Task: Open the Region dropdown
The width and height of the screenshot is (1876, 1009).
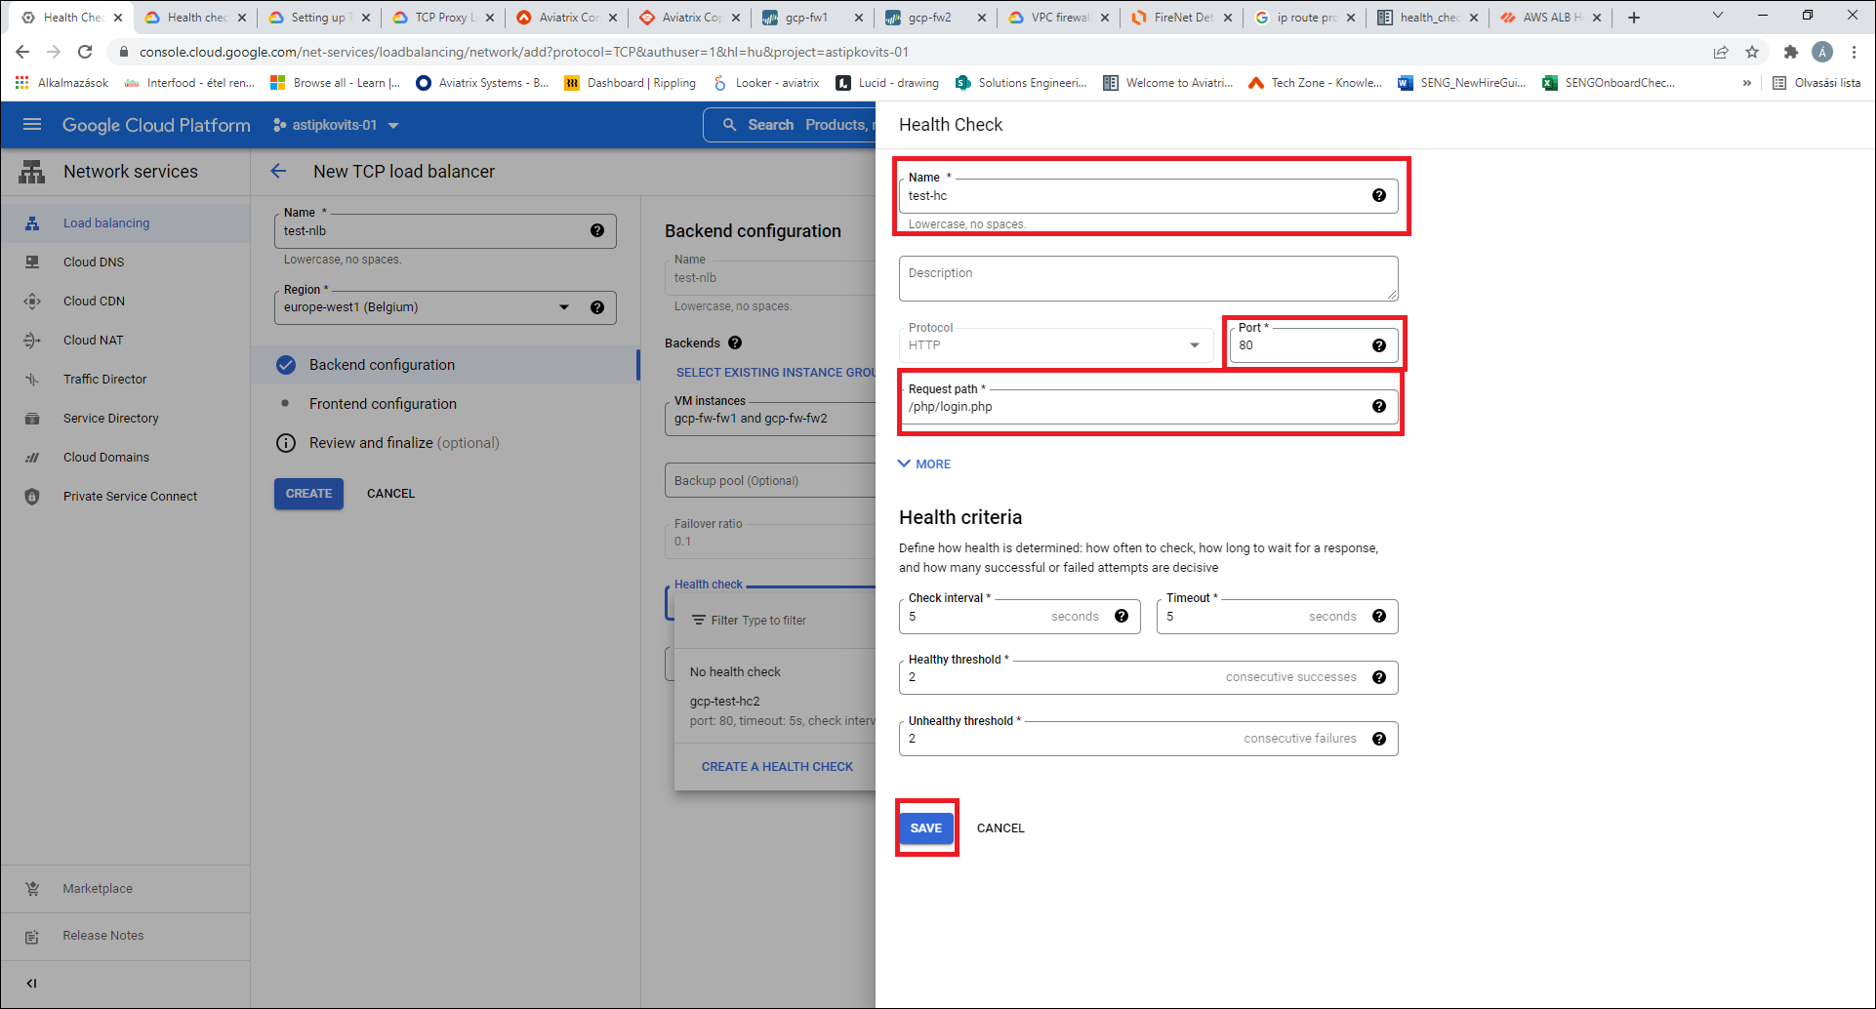Action: [564, 306]
